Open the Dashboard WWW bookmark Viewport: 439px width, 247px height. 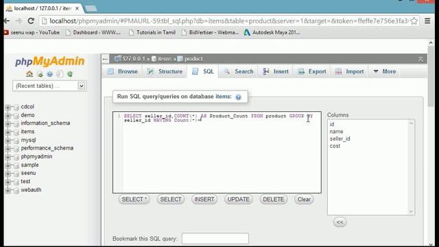93,32
